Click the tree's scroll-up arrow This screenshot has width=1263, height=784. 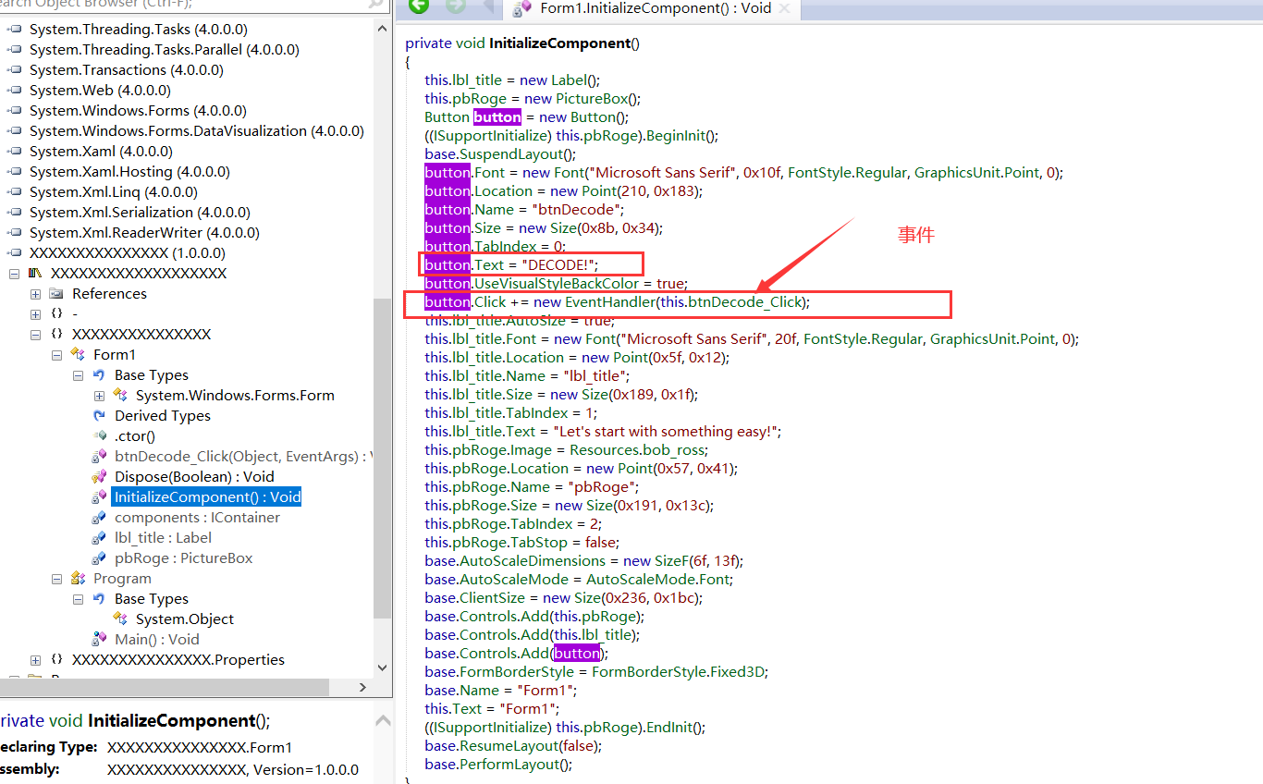(382, 27)
